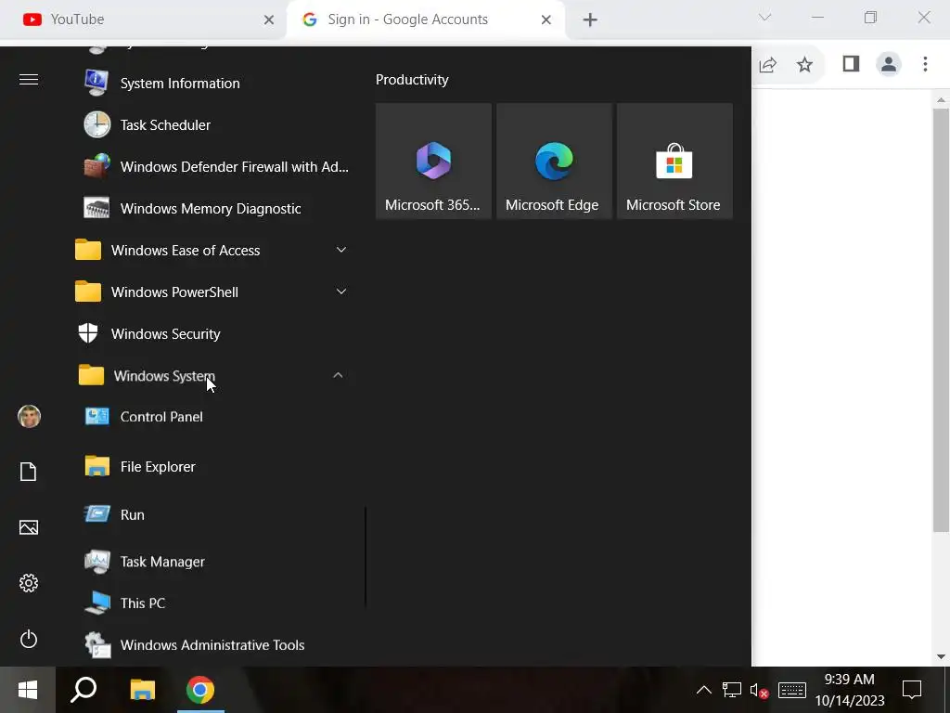950x713 pixels.
Task: Open Documents from the Start sidebar
Action: click(x=29, y=471)
